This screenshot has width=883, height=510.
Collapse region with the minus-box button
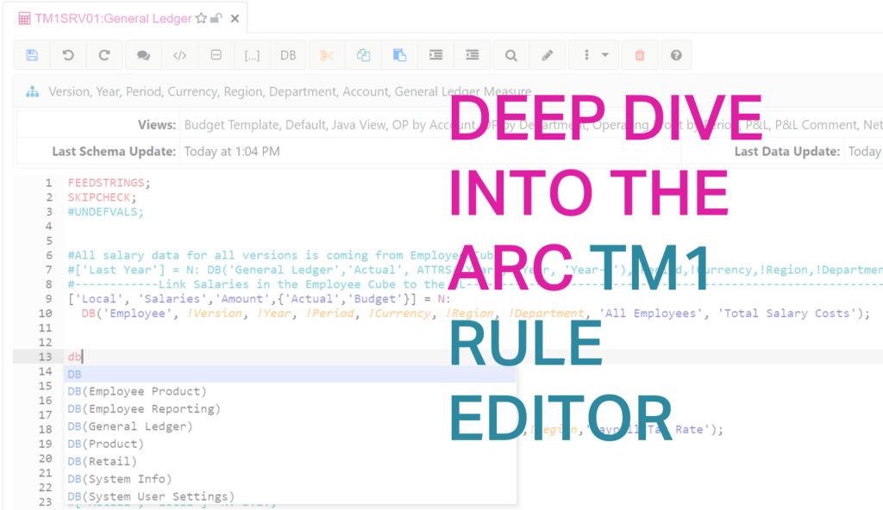(x=216, y=55)
